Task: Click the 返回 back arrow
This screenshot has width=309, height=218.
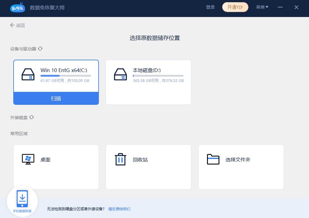Action: pyautogui.click(x=12, y=25)
